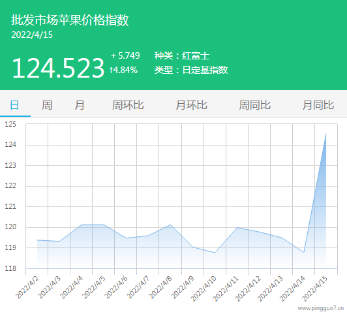Click the 2022/4/10 data point on chart
Screen dimensions: 347x314
click(215, 253)
